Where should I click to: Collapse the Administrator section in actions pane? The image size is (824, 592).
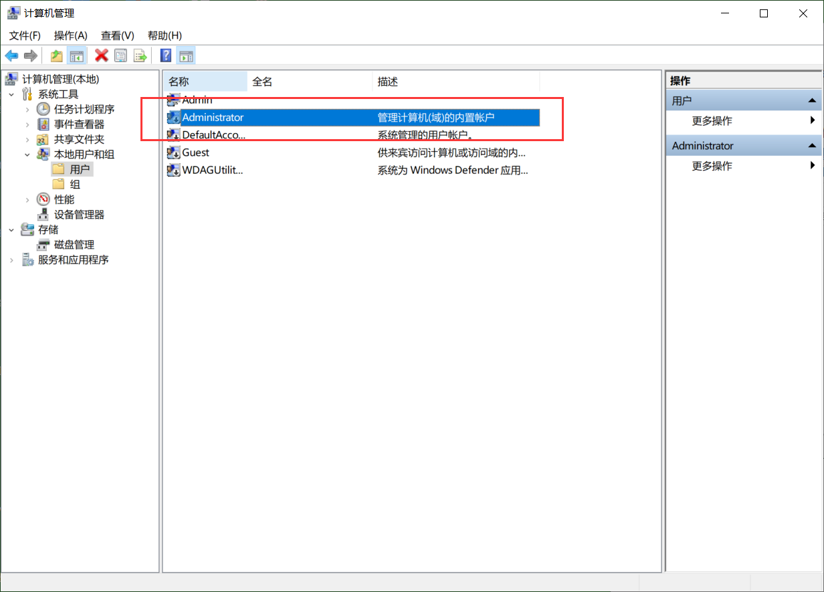(x=812, y=146)
